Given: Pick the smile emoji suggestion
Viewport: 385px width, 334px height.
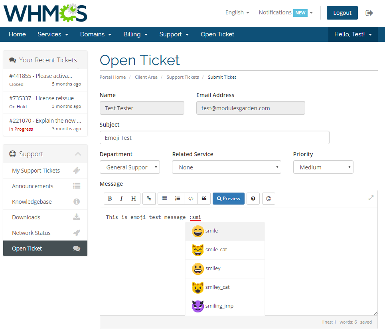Looking at the screenshot, I should coord(225,231).
